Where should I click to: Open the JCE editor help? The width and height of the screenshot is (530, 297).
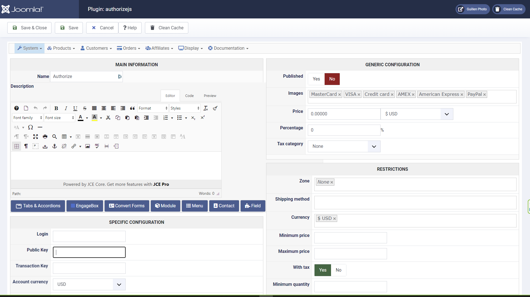coord(17,108)
